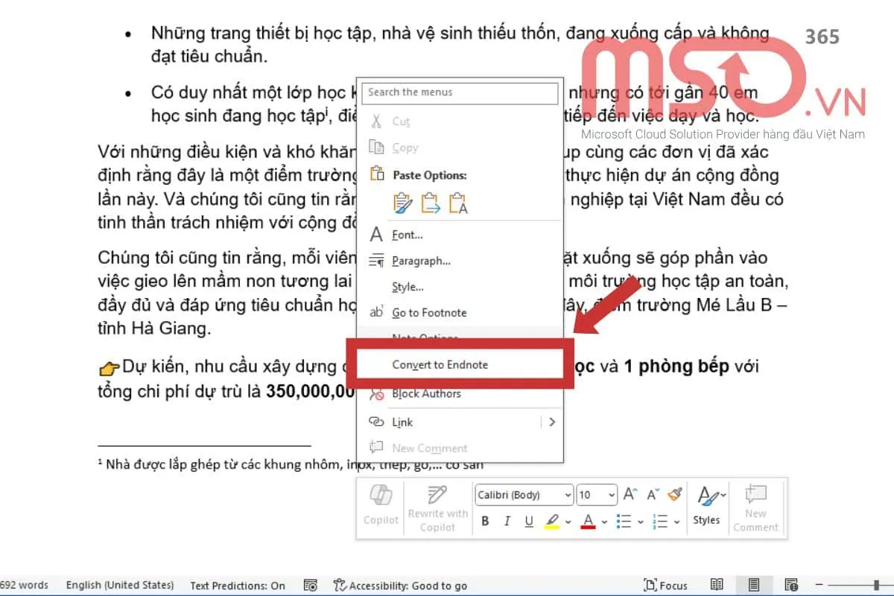This screenshot has height=596, width=894.
Task: Select Go to Footnote in context menu
Action: click(x=429, y=313)
